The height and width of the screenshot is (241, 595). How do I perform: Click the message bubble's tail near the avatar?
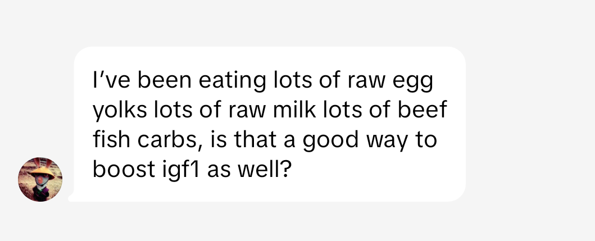71,197
